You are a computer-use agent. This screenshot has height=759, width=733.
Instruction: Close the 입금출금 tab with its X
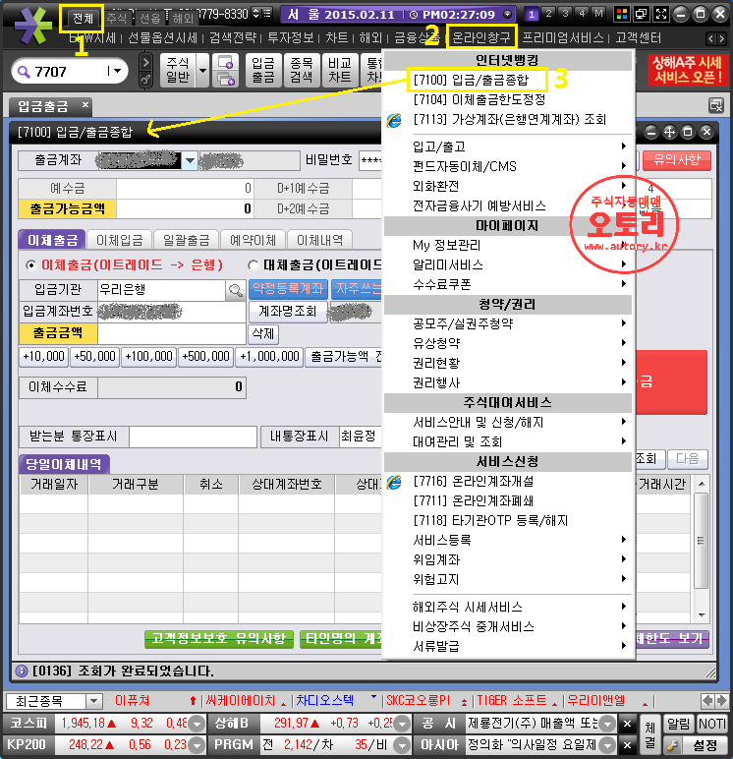coord(85,104)
